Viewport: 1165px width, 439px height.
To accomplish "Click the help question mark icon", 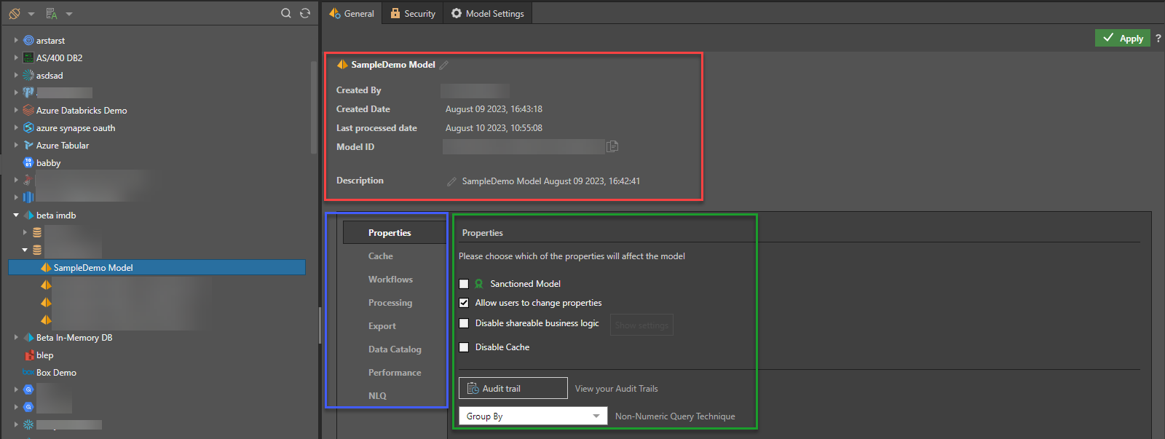I will click(x=1158, y=38).
